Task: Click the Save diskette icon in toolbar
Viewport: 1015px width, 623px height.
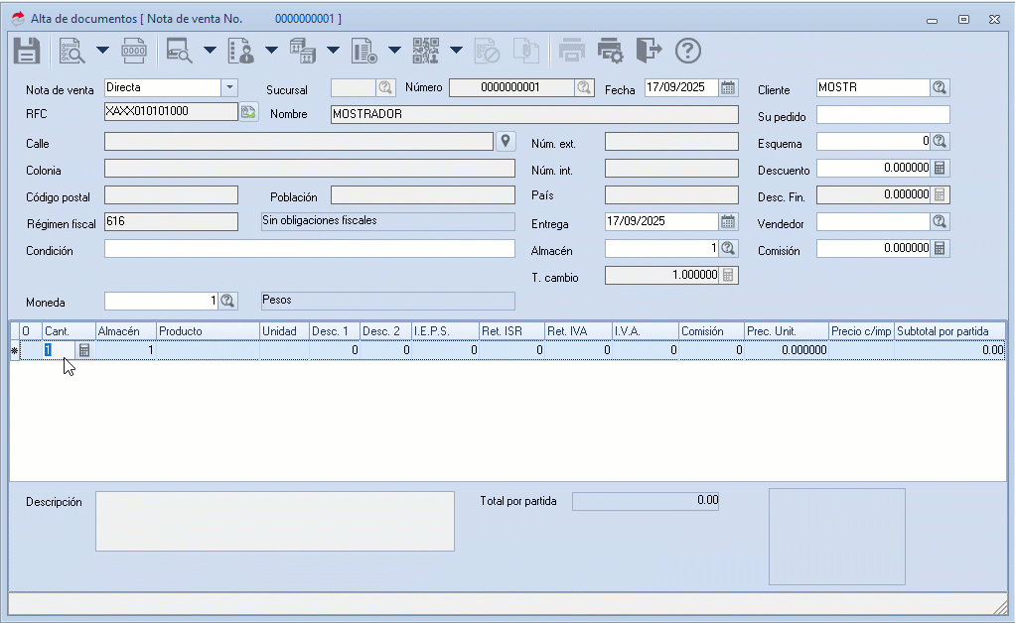Action: click(26, 51)
